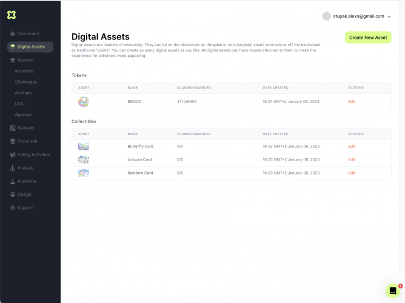405x303 pixels.
Task: Click the Analyze bar chart icon
Action: tap(12, 168)
